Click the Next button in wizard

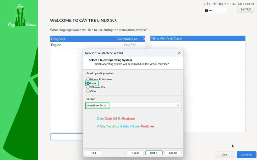[x=154, y=153]
